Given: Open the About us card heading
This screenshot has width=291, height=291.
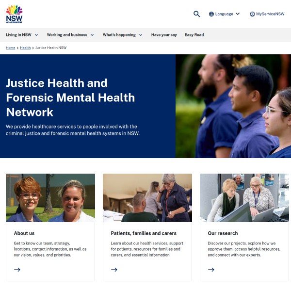Looking at the screenshot, I should (x=24, y=233).
